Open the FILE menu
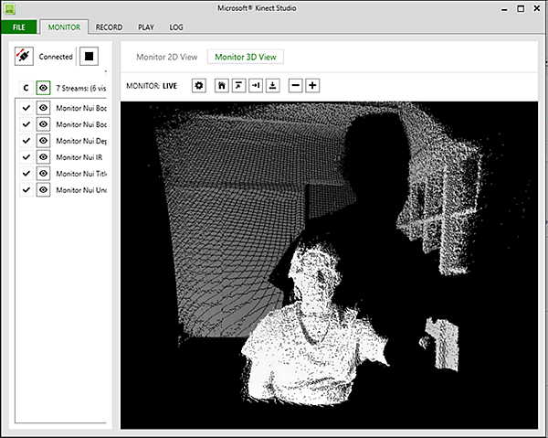548x438 pixels. coord(18,27)
